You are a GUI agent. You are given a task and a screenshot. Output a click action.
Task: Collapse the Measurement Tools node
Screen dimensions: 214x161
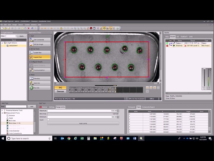2,113
